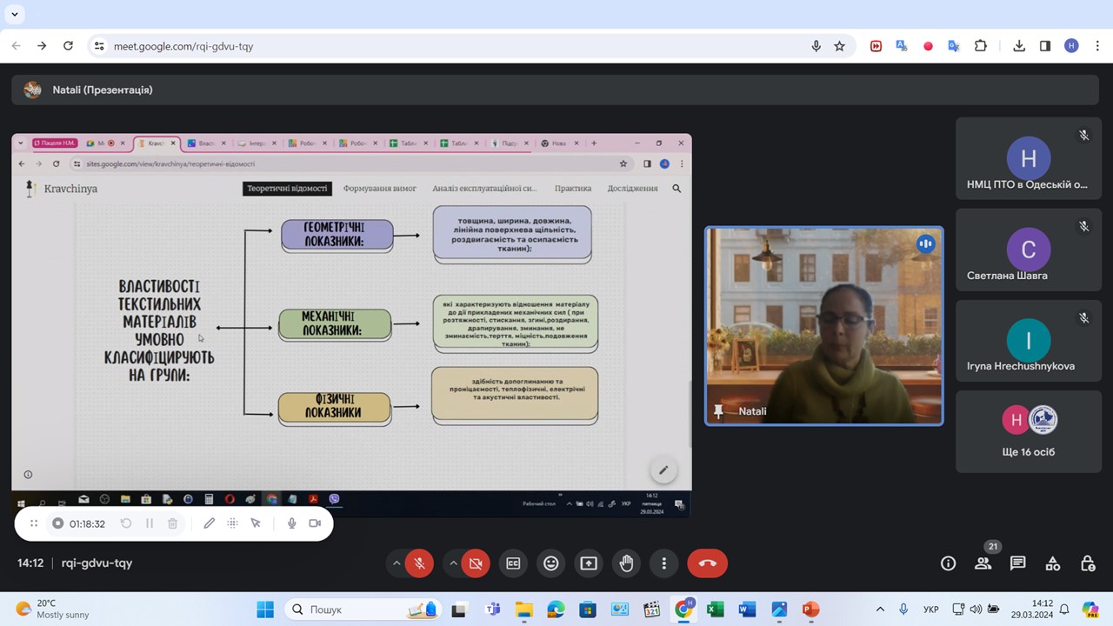
Task: Click the 'Ще 16 осіб' participants tile
Action: [x=1028, y=432]
